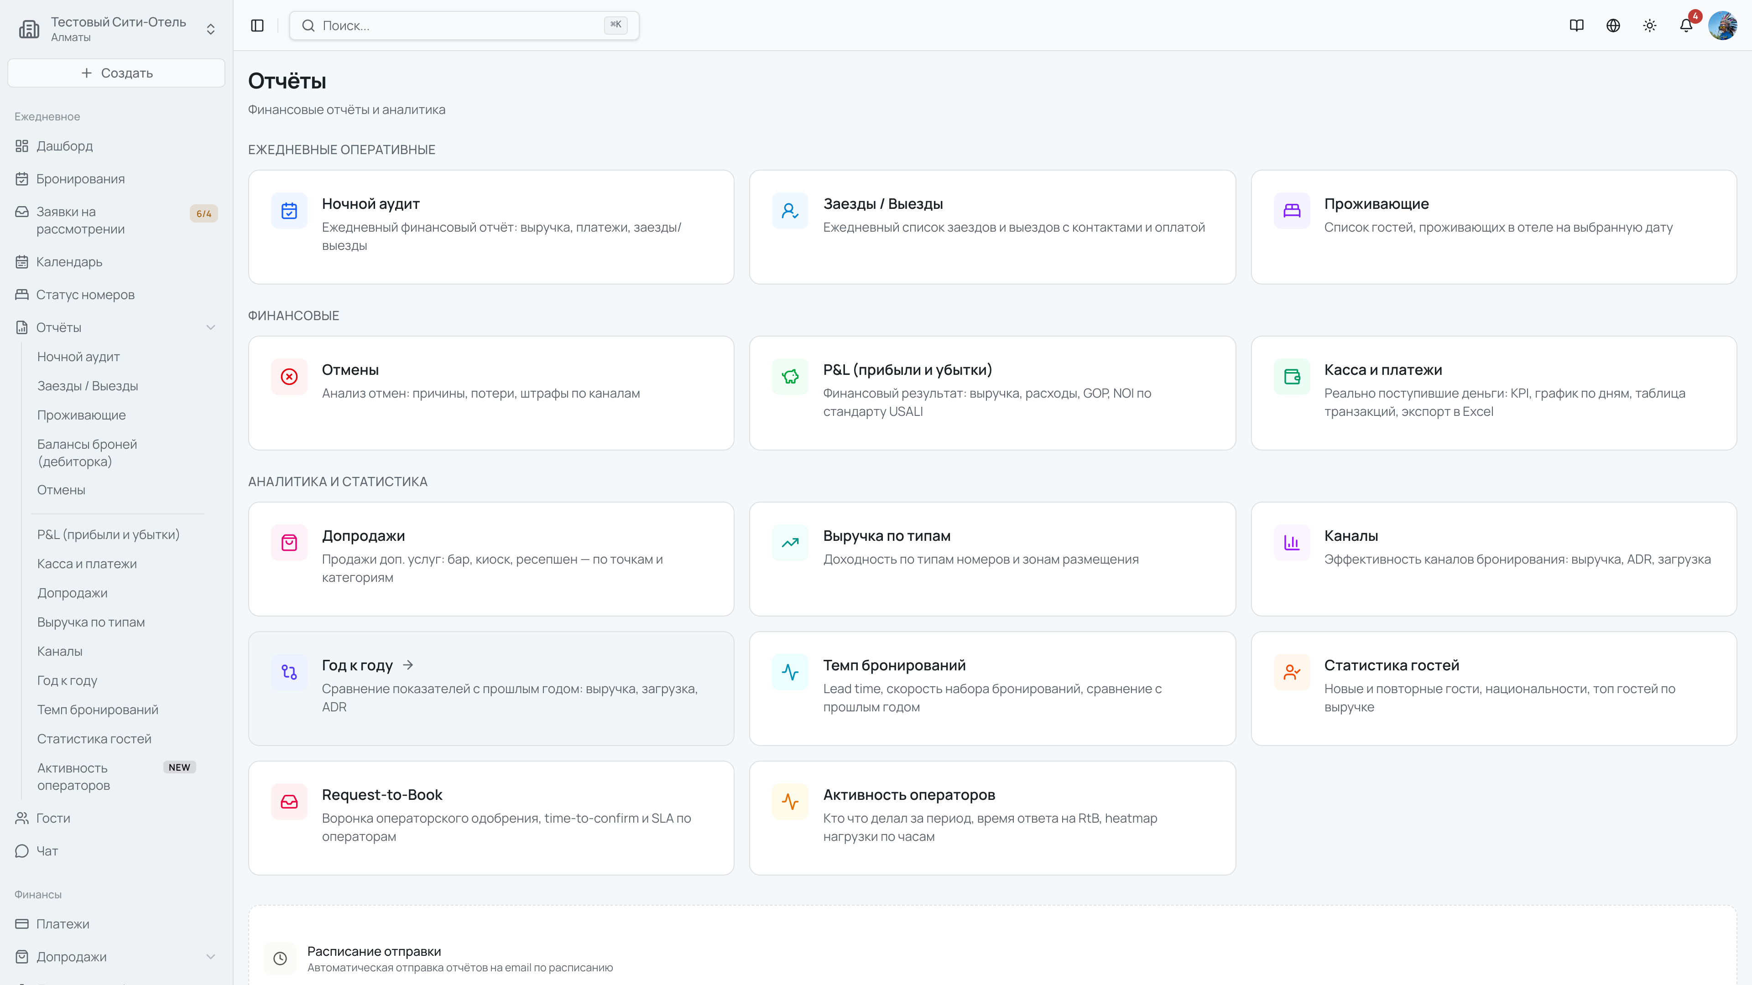This screenshot has height=985, width=1752.
Task: Open the user avatar menu
Action: pos(1723,26)
